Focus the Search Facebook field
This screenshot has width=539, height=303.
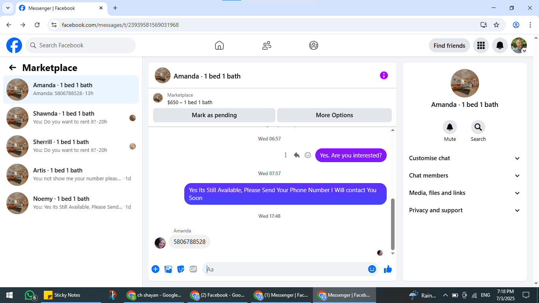[80, 45]
